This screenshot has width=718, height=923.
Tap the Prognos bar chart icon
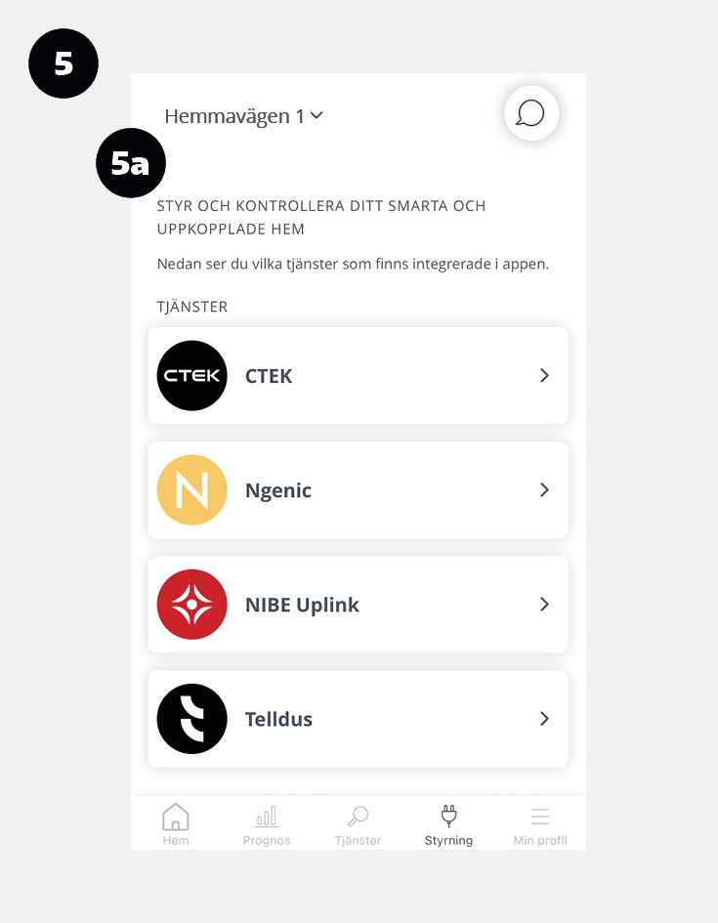tap(267, 817)
